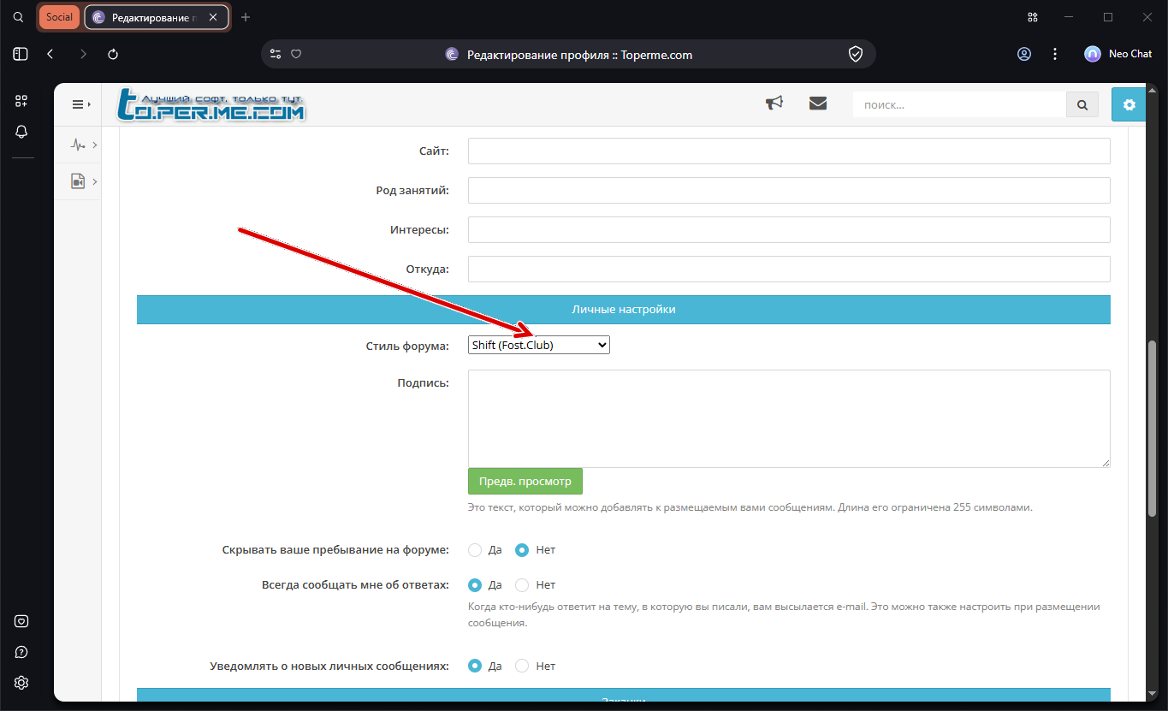Select Да for Уведомлять о новых сообщениях
Screen dimensions: 1168x711
475,666
